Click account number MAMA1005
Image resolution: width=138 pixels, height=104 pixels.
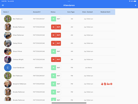pyautogui.click(x=39, y=68)
